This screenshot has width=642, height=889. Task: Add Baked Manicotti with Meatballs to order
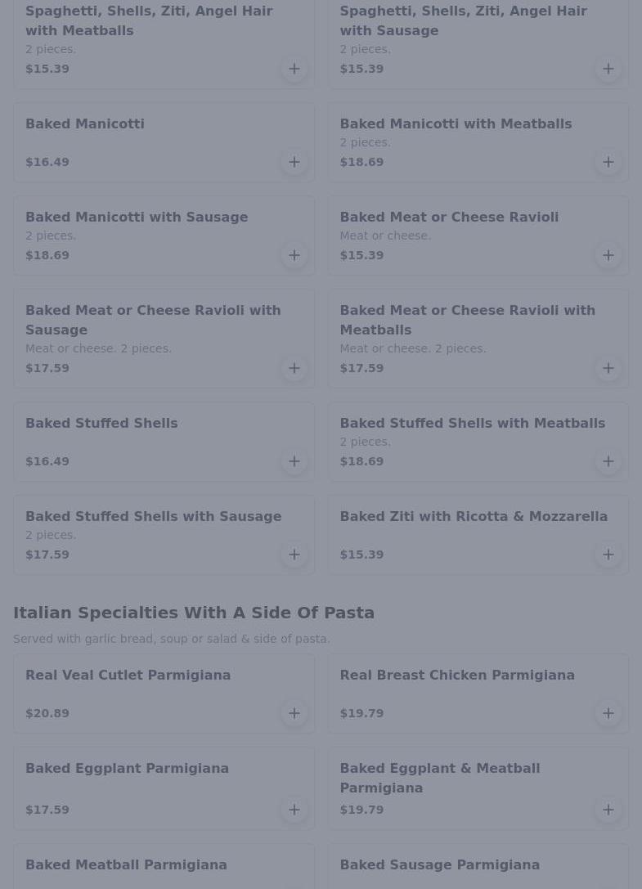608,162
